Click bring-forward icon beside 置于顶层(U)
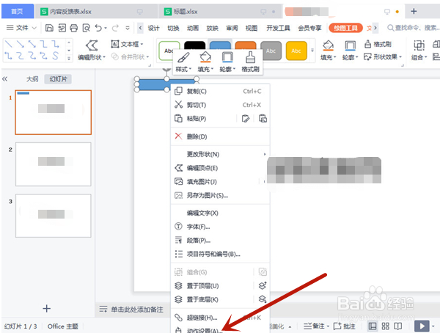This screenshot has height=333, width=440. (263, 285)
